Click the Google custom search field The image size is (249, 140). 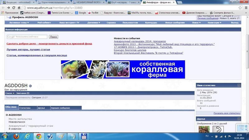pyautogui.click(x=27, y=37)
